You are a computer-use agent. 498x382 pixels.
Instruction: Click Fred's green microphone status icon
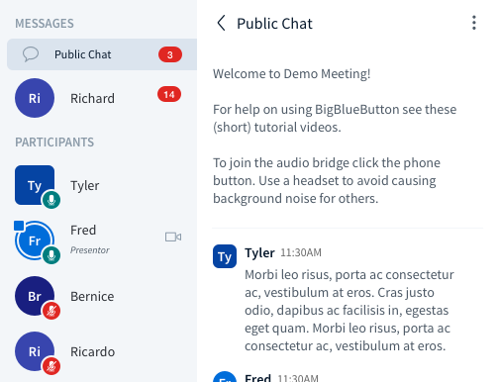51,255
